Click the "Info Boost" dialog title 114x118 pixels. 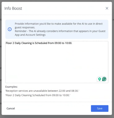click(13, 8)
